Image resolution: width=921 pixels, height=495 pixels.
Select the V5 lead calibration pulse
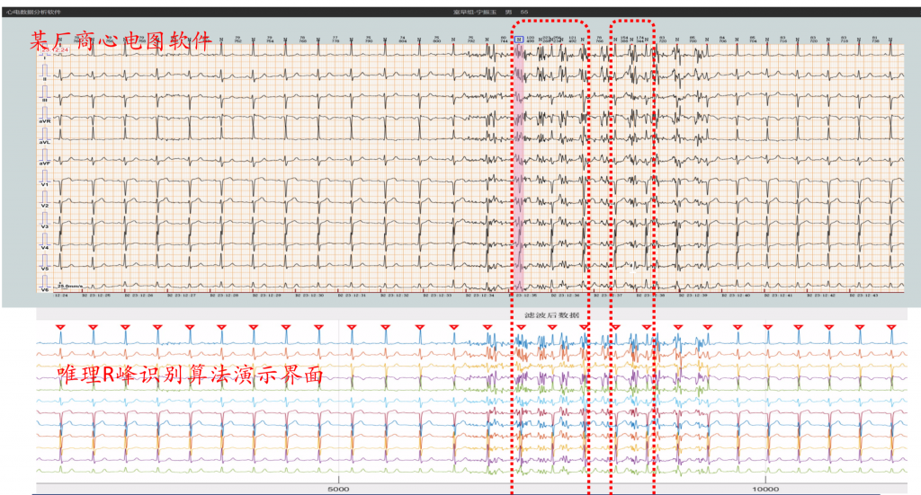click(45, 262)
